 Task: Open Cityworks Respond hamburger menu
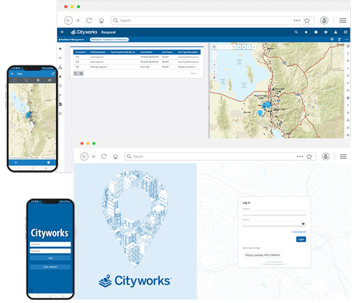[62, 32]
